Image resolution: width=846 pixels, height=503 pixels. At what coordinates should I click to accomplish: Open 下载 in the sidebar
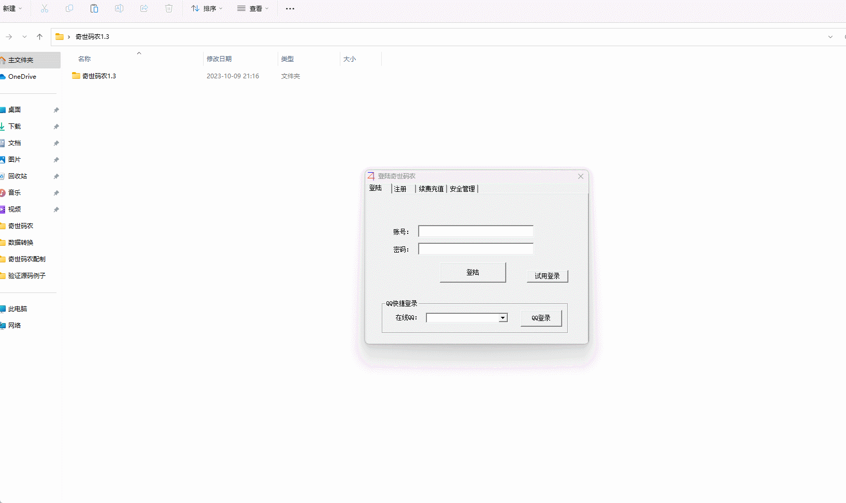pos(15,127)
